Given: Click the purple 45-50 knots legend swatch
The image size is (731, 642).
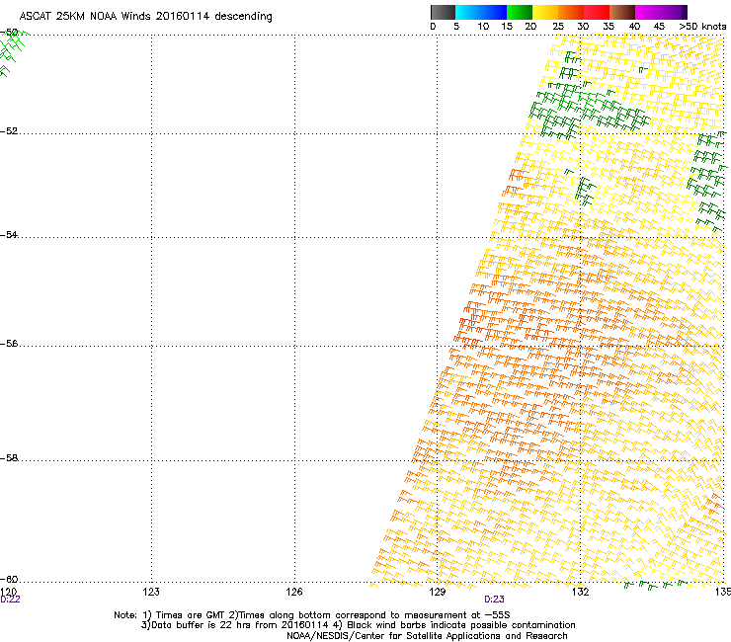Looking at the screenshot, I should click(x=673, y=12).
